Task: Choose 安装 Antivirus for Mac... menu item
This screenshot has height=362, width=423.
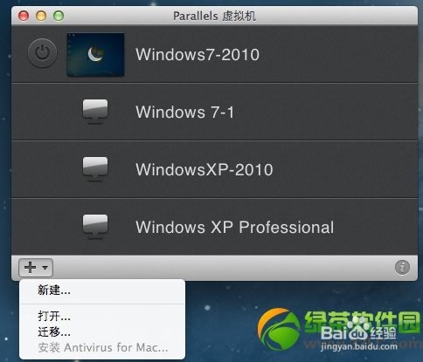Action: (102, 347)
